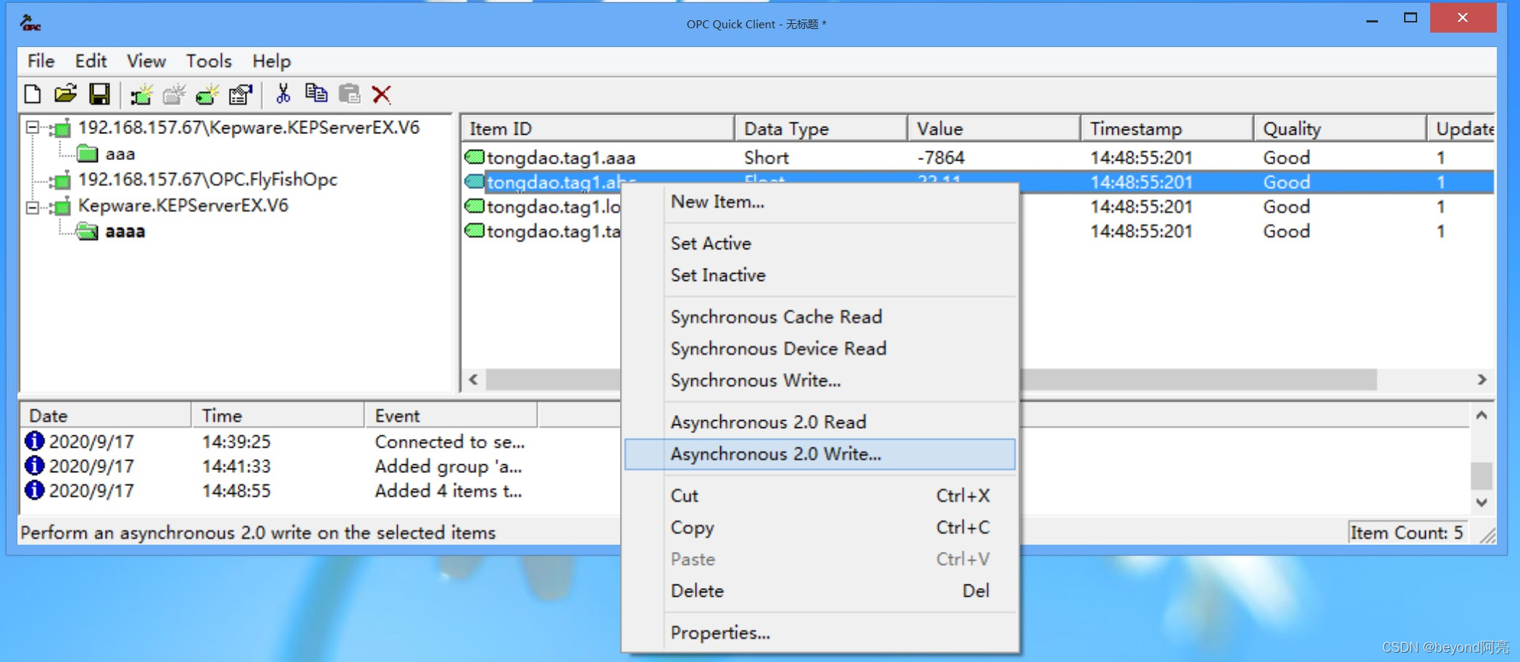The image size is (1520, 662).
Task: Select the tongdao.tag1.aaa item row
Action: coord(978,157)
